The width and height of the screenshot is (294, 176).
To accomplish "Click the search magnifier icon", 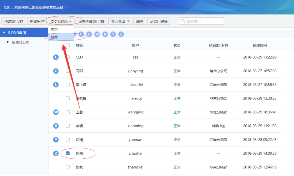I will (183, 21).
